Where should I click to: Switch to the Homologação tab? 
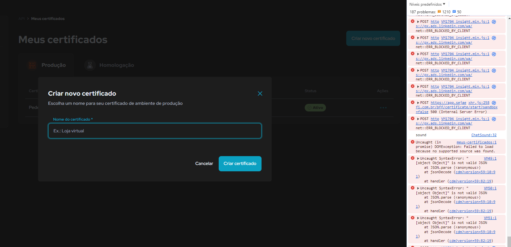109,65
